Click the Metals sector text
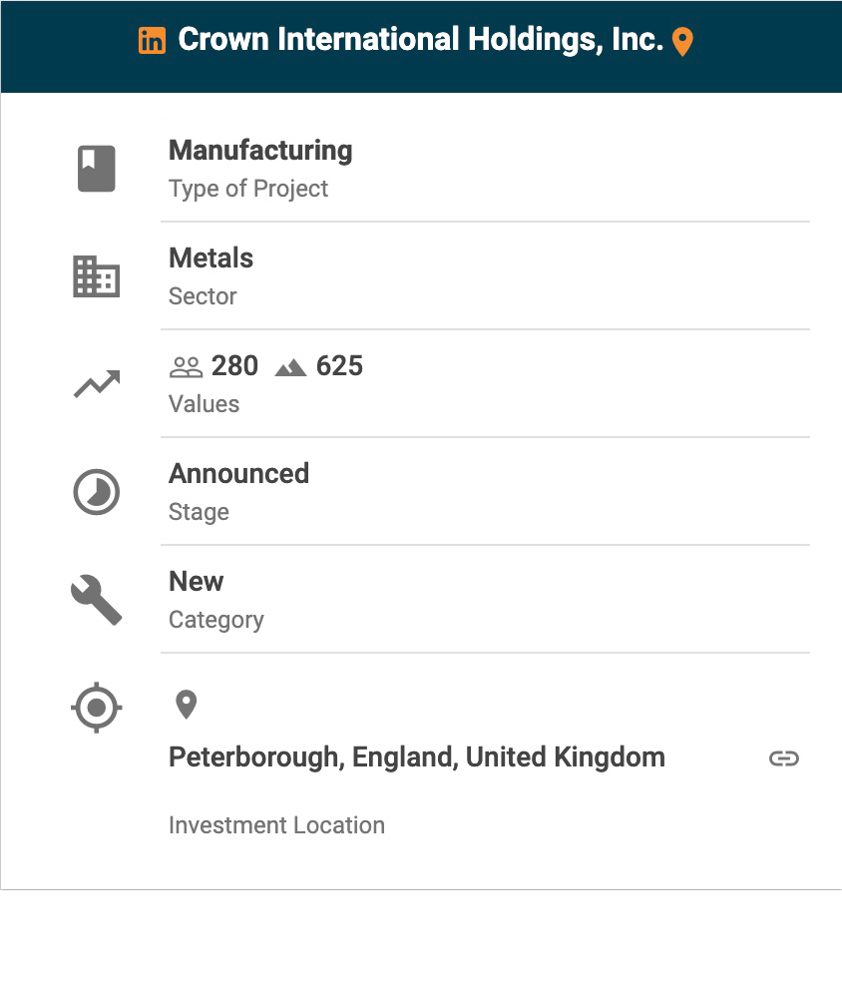Image resolution: width=842 pixels, height=1008 pixels. pos(210,258)
